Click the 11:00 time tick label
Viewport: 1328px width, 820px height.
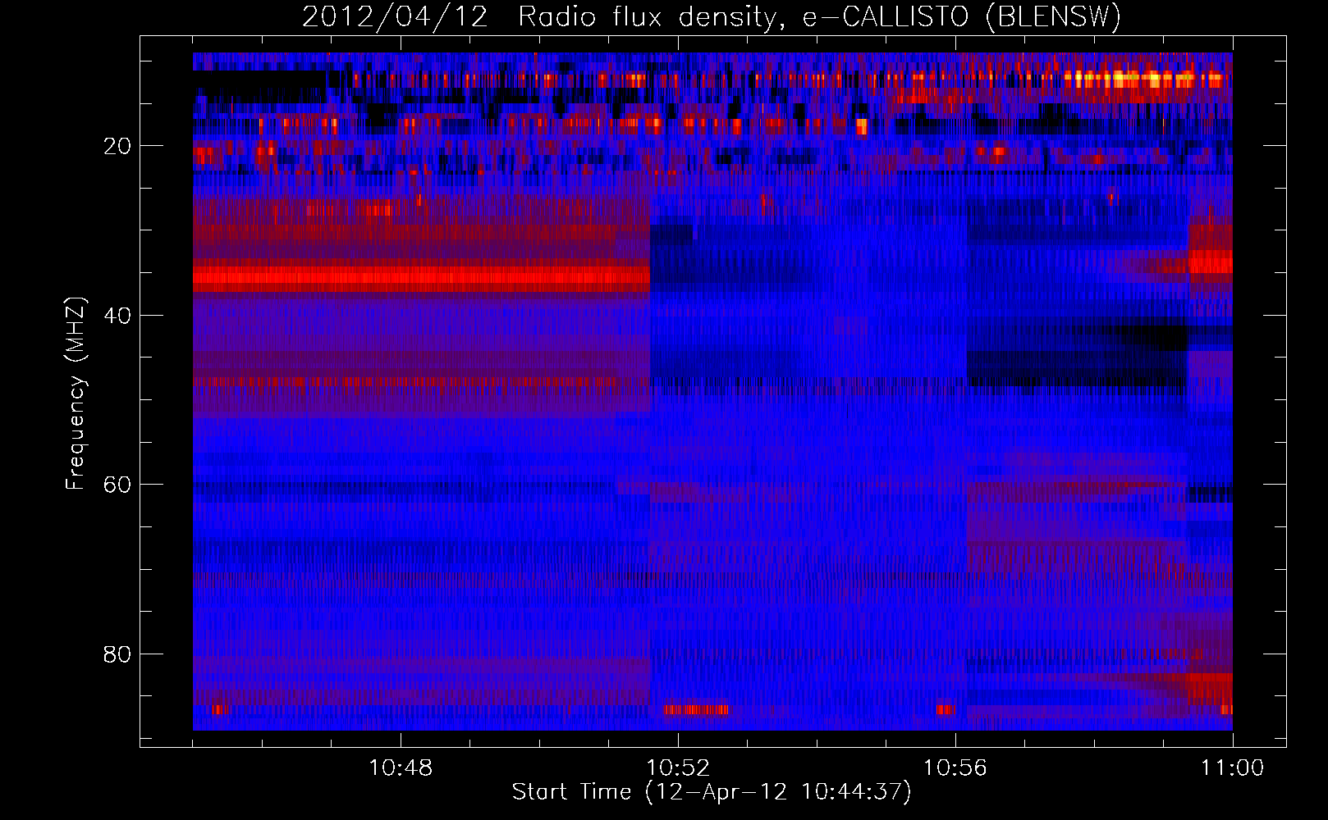pos(1233,768)
